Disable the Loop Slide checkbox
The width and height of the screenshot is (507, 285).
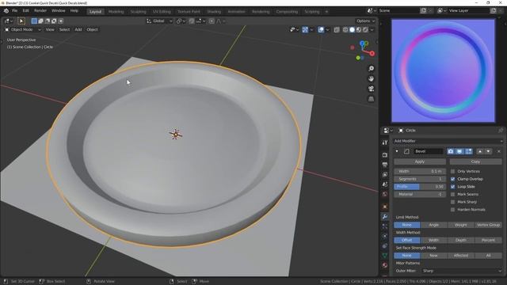tap(452, 187)
